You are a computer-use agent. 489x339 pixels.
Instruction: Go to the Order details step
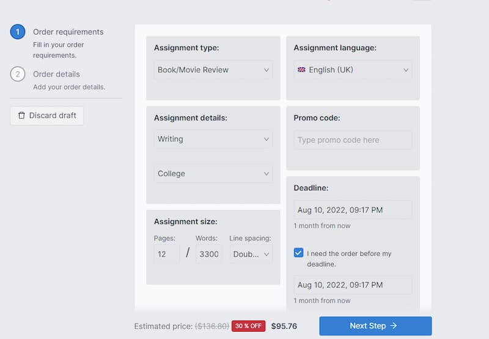[56, 74]
